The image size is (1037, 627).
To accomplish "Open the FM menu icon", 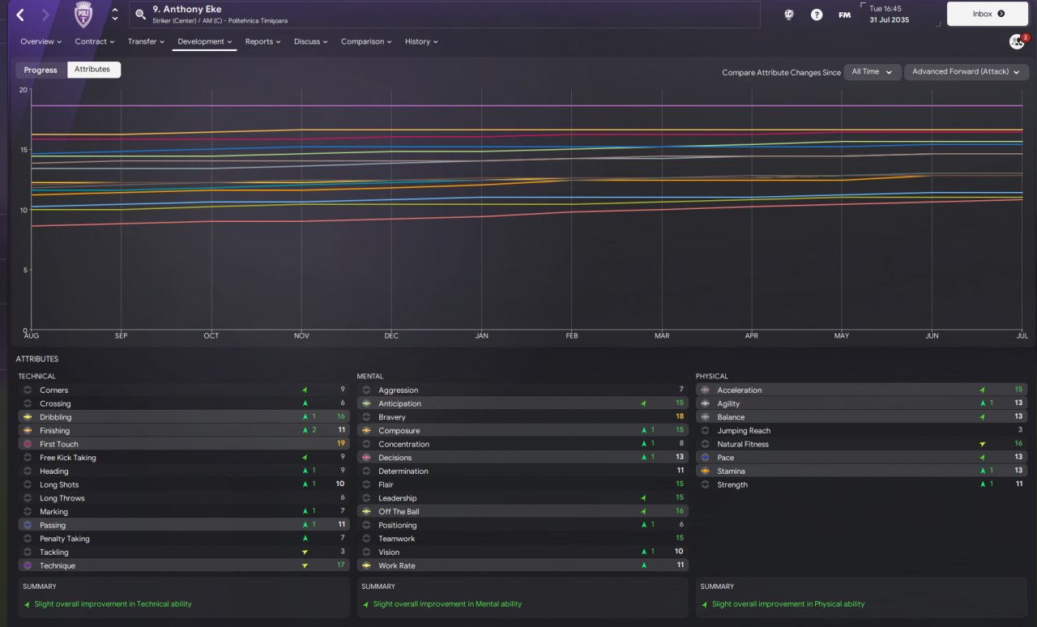I will (844, 15).
